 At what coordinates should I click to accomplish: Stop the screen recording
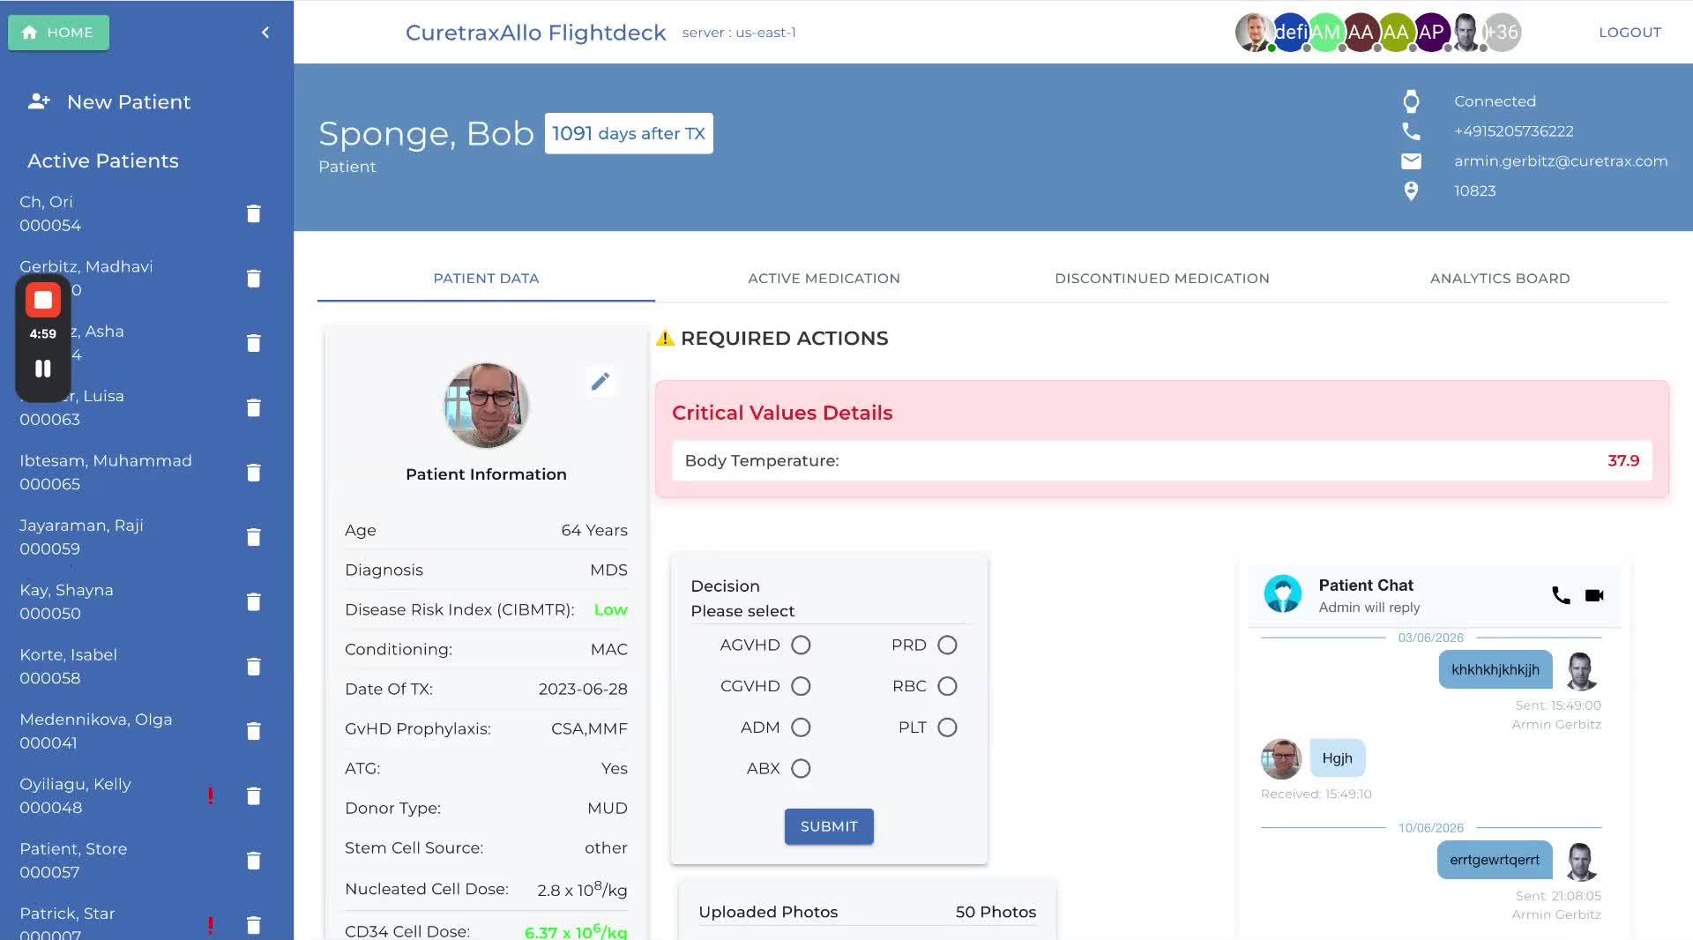point(42,300)
